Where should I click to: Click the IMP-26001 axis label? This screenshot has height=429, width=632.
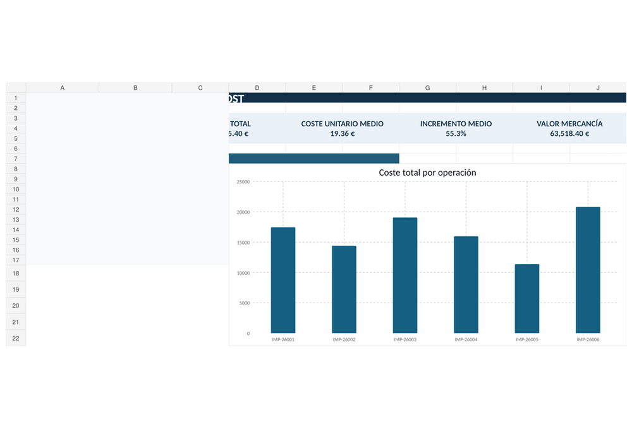(x=283, y=339)
